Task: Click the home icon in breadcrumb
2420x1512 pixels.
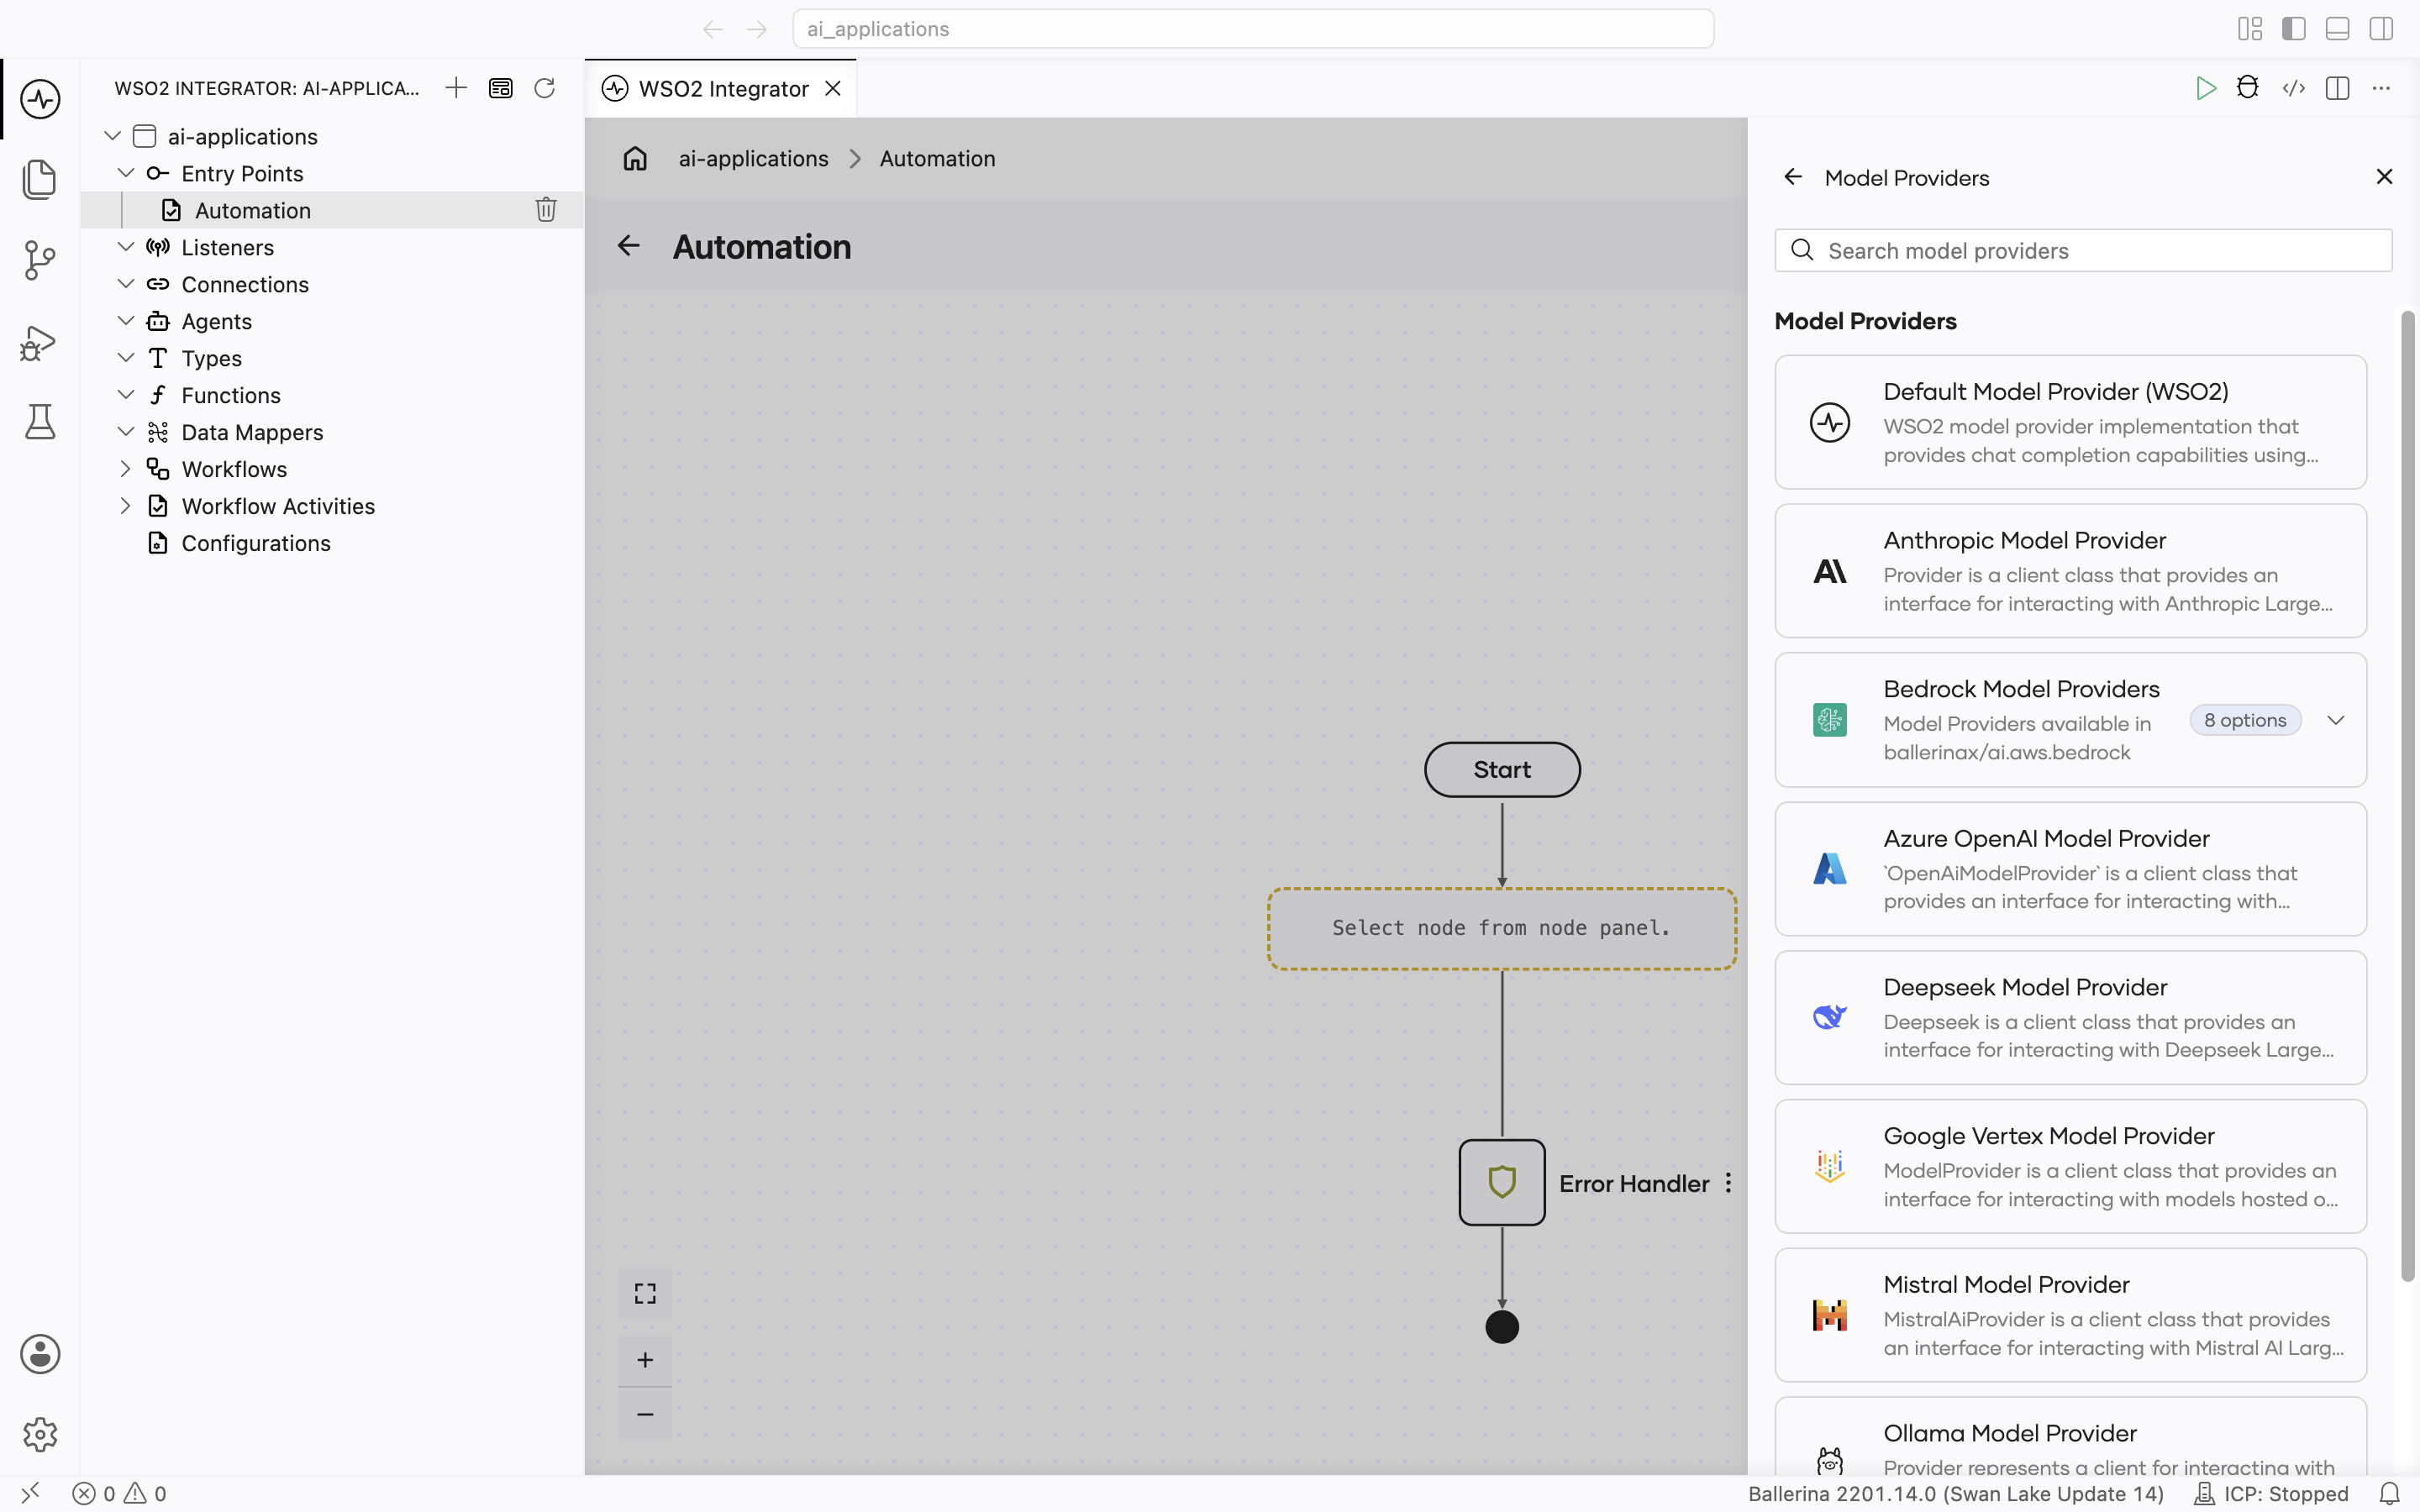Action: pos(635,158)
